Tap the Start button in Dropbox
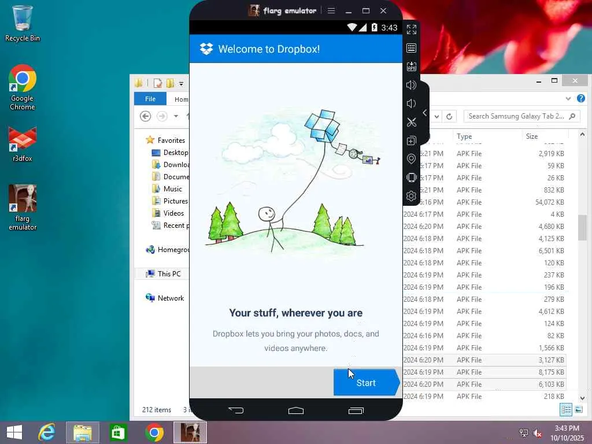The width and height of the screenshot is (592, 444). pos(366,383)
